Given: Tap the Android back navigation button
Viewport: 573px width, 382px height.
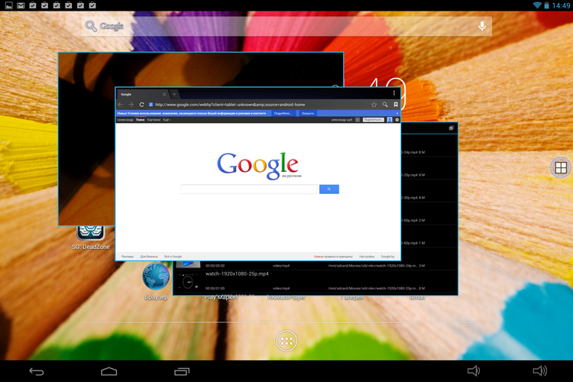Looking at the screenshot, I should click(37, 372).
